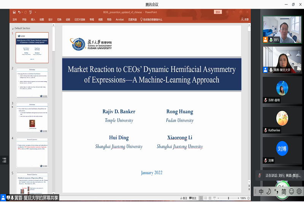
Task: Click the 登录 sign-in button
Action: click(x=218, y=12)
